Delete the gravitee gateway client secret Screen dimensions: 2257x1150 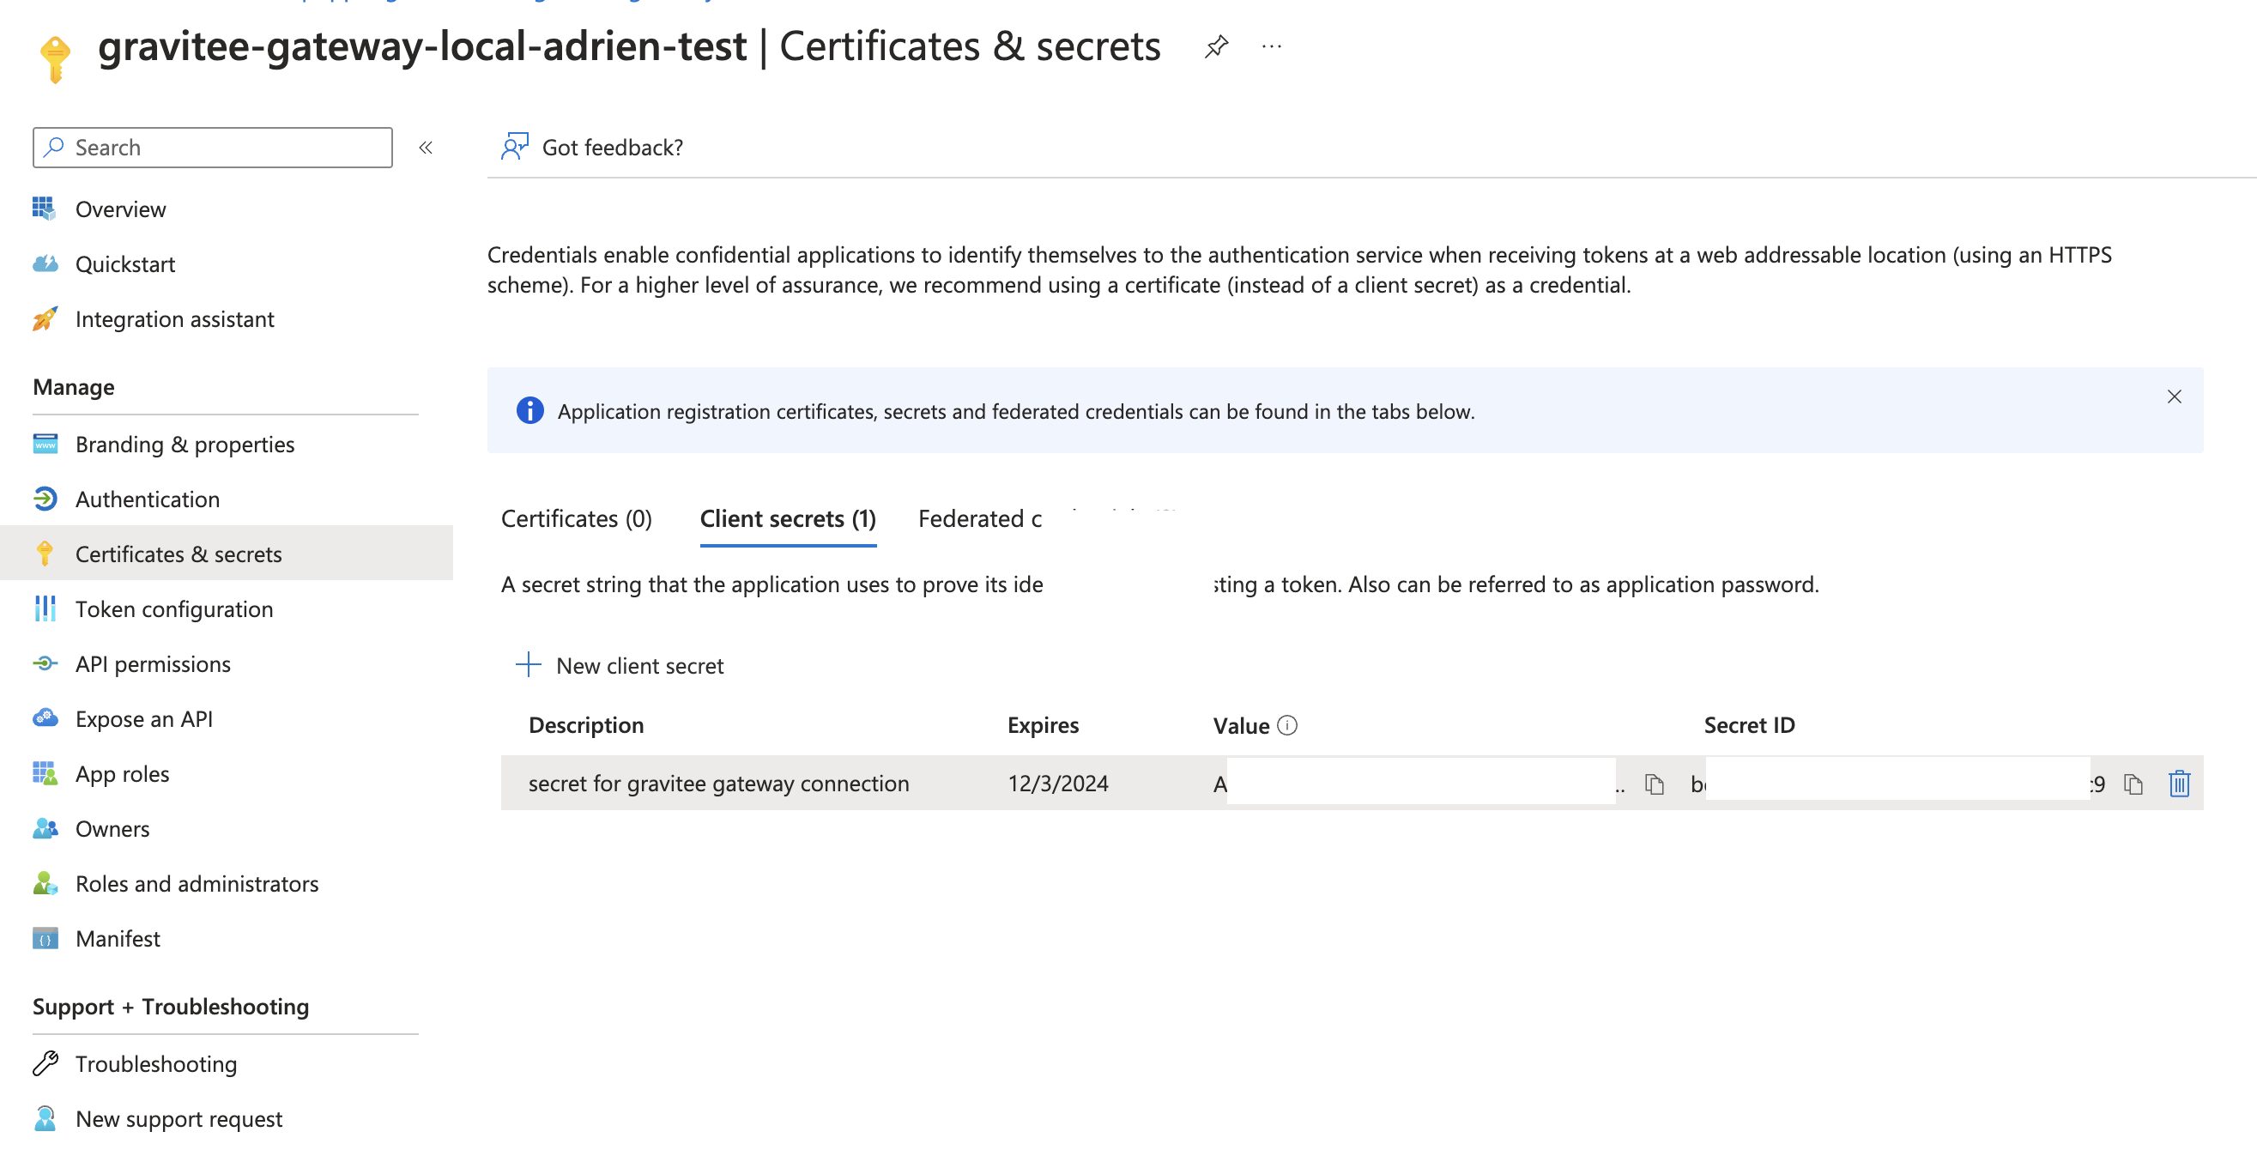[2179, 784]
